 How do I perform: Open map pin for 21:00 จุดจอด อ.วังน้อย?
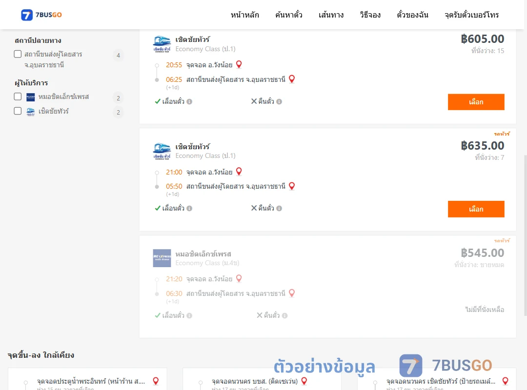tap(239, 171)
